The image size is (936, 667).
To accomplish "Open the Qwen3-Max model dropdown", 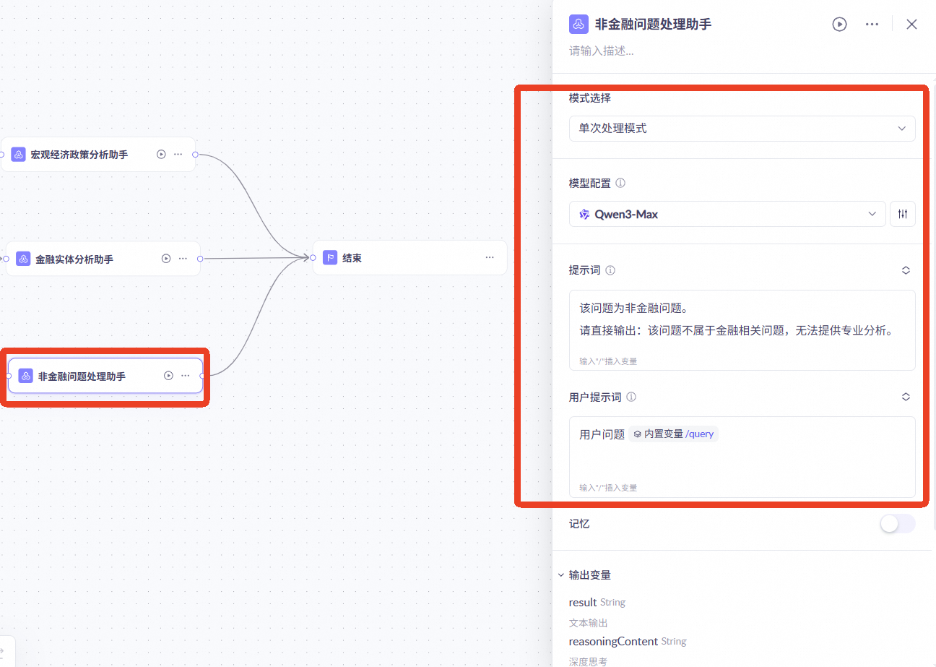I will click(727, 214).
